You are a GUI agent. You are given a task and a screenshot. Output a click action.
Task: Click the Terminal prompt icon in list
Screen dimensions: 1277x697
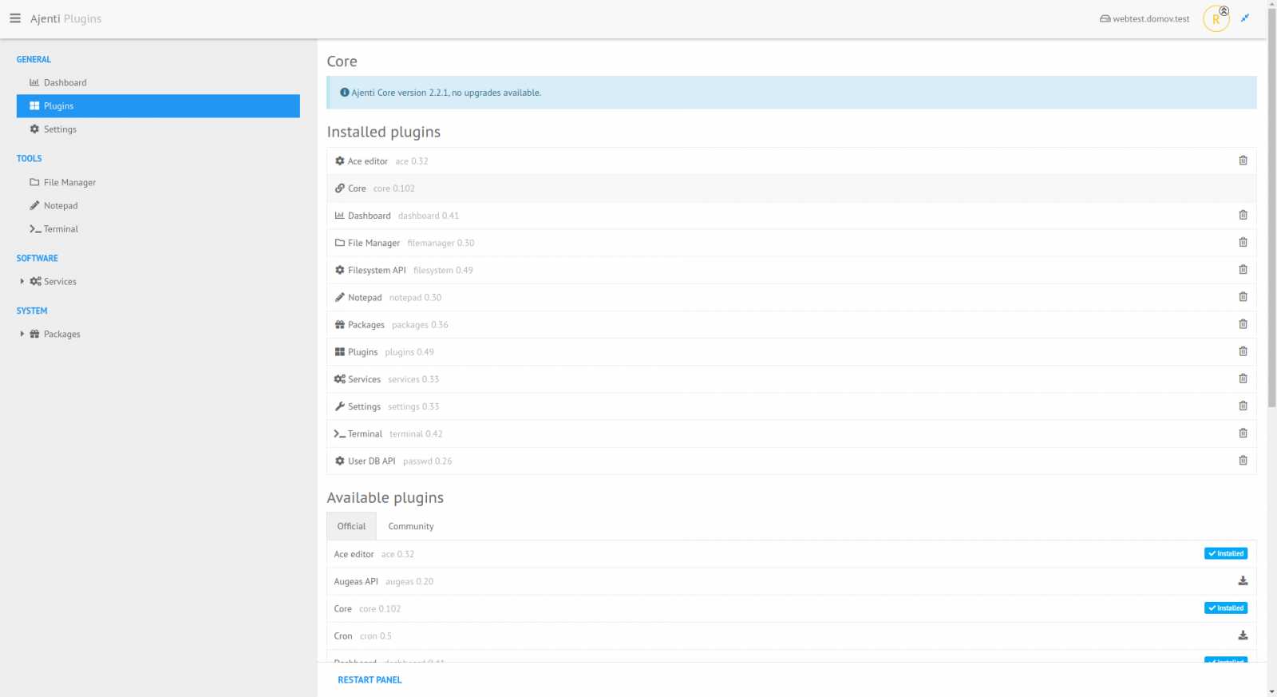click(339, 434)
